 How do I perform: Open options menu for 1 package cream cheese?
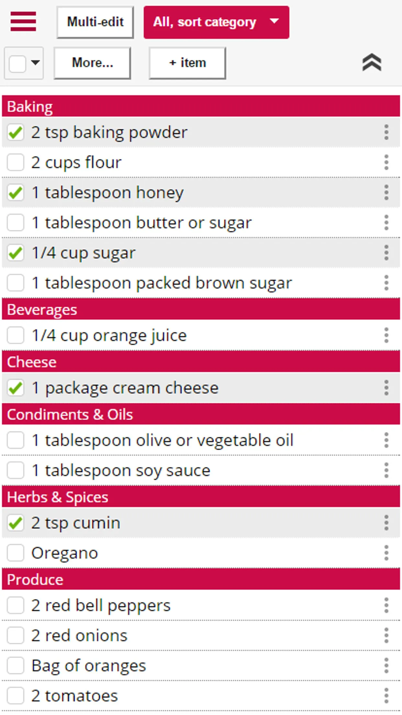point(387,387)
